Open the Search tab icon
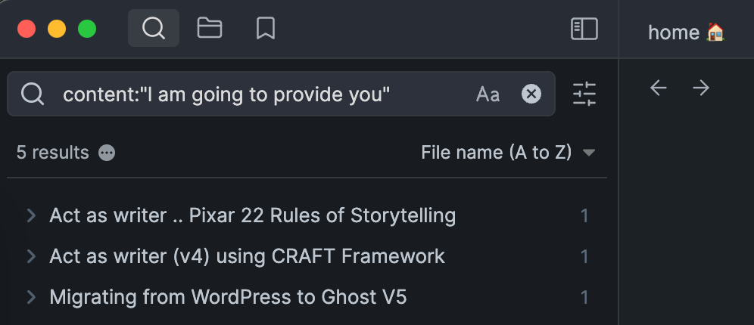This screenshot has height=325, width=754. click(x=154, y=28)
